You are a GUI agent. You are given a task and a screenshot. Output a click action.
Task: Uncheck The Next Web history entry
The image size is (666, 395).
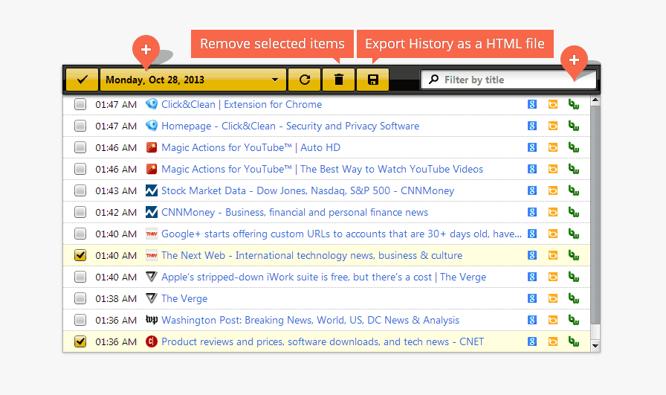[80, 256]
